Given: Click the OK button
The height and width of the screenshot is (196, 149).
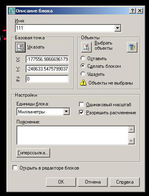Looking at the screenshot, I should tap(61, 182).
